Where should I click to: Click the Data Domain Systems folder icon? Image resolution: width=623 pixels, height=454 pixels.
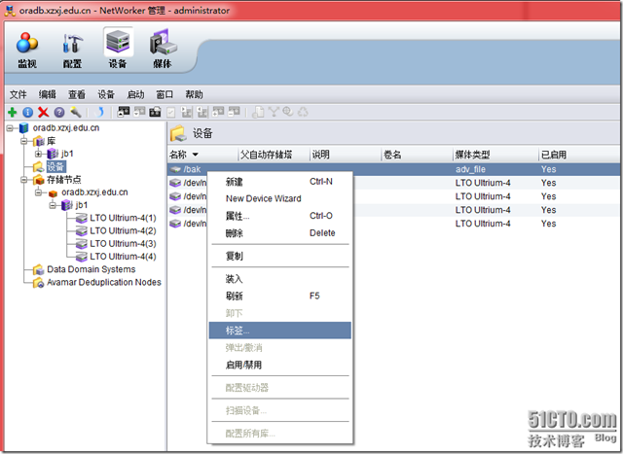[39, 270]
